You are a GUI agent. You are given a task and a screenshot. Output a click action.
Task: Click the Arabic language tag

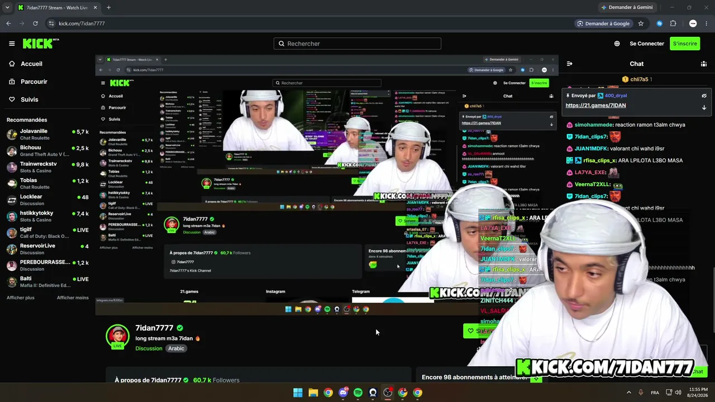tap(176, 348)
